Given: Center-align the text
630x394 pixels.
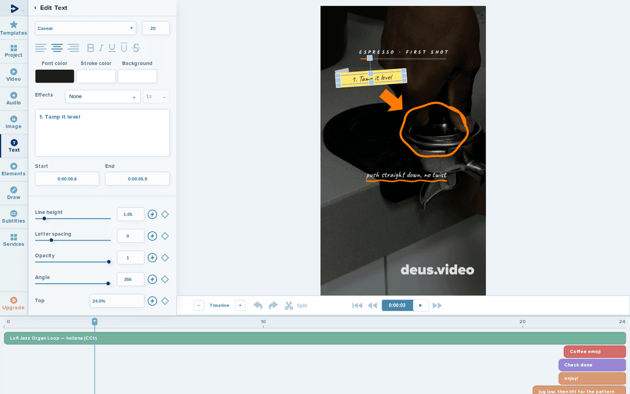Looking at the screenshot, I should pos(57,48).
